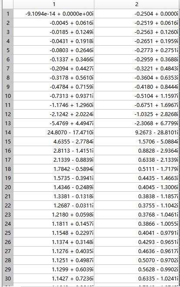This screenshot has width=180, height=287.
Task: Click cell 0.3768 - 1.0461i
Action: click(137, 214)
